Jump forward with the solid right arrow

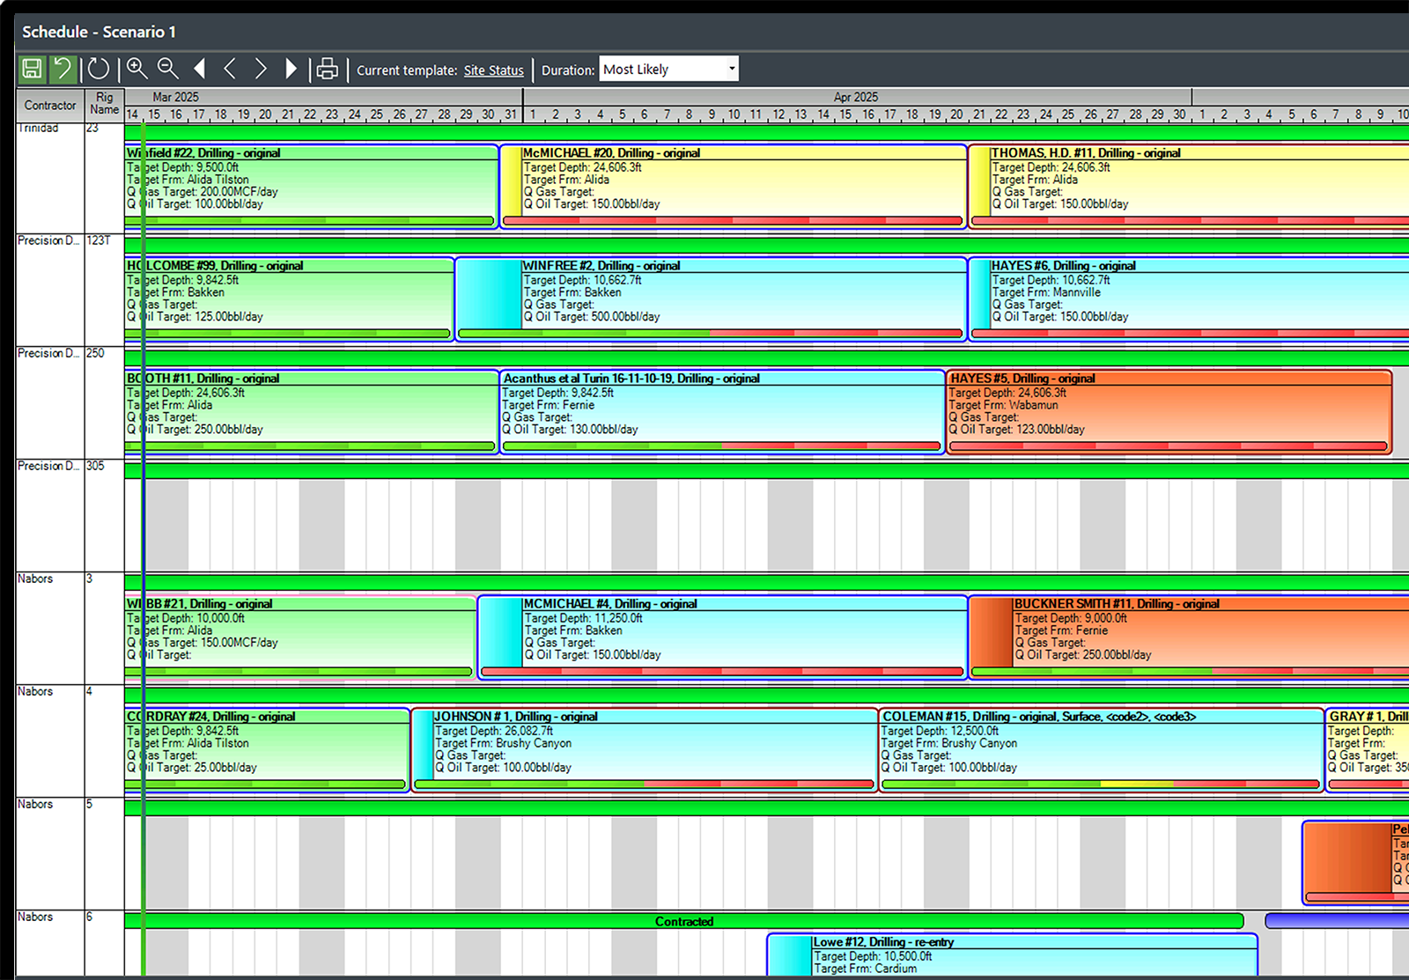click(291, 69)
